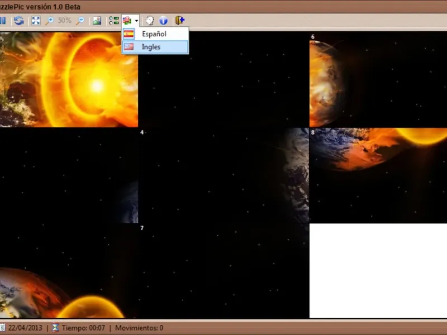
Task: Zoom in with the plus magnifier
Action: [50, 21]
